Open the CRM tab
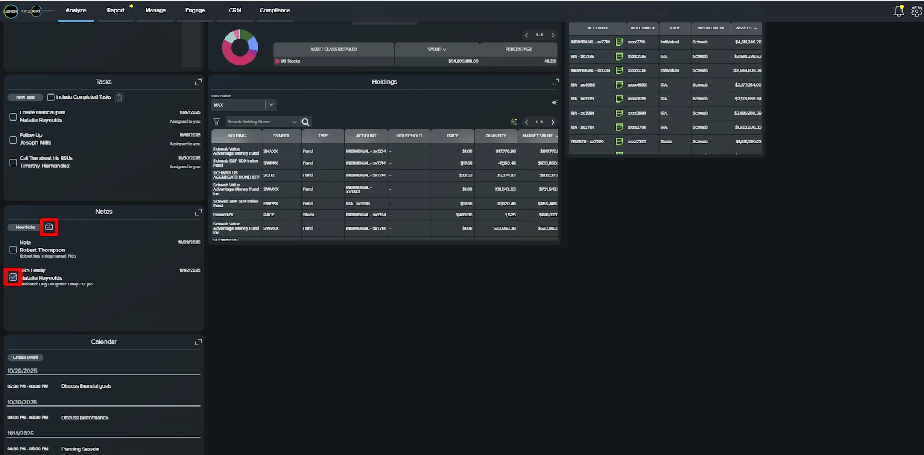This screenshot has height=455, width=924. (x=235, y=10)
